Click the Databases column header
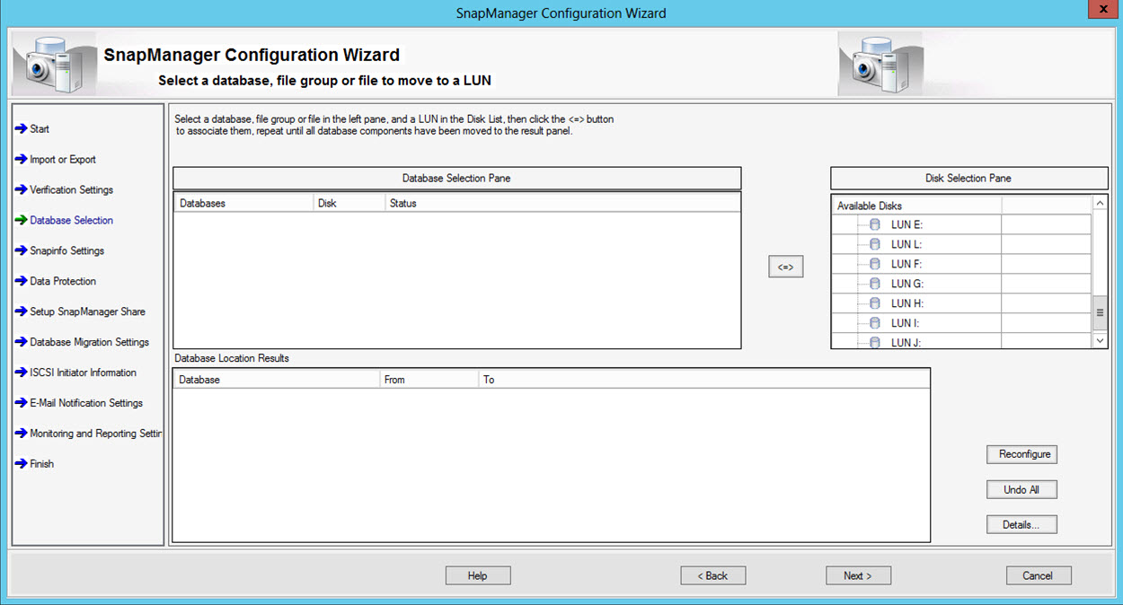This screenshot has width=1123, height=605. (243, 203)
